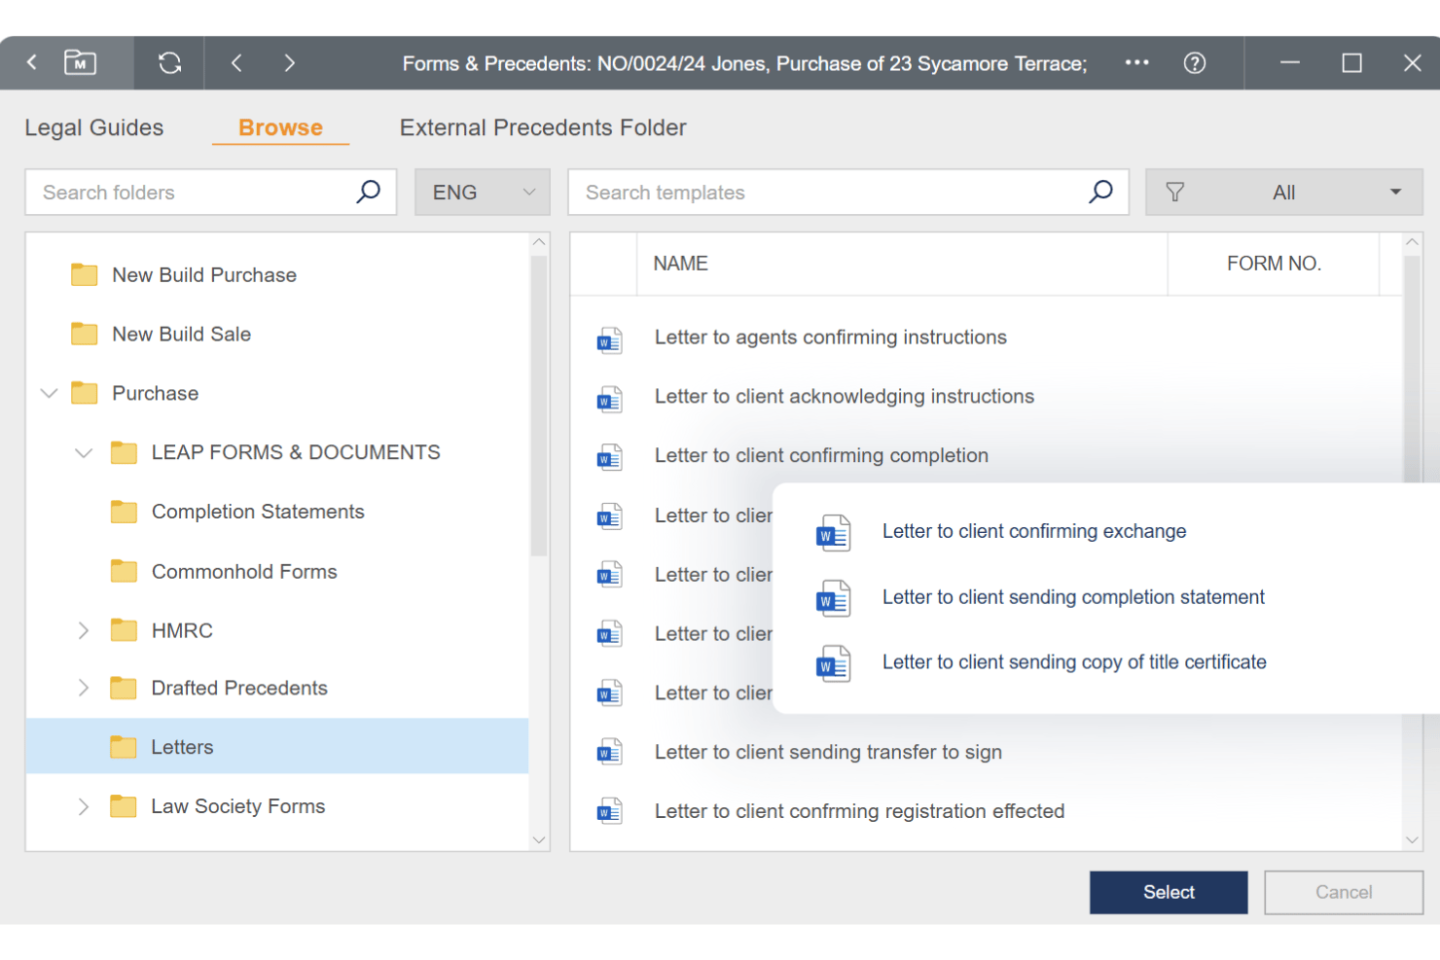Viewport: 1440px width, 960px height.
Task: Click the search templates magnifier icon
Action: [x=1100, y=192]
